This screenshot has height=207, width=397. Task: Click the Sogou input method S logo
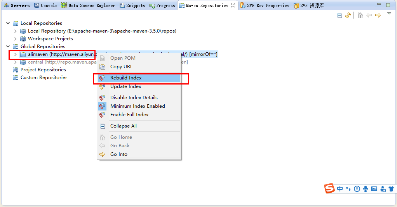(329, 188)
